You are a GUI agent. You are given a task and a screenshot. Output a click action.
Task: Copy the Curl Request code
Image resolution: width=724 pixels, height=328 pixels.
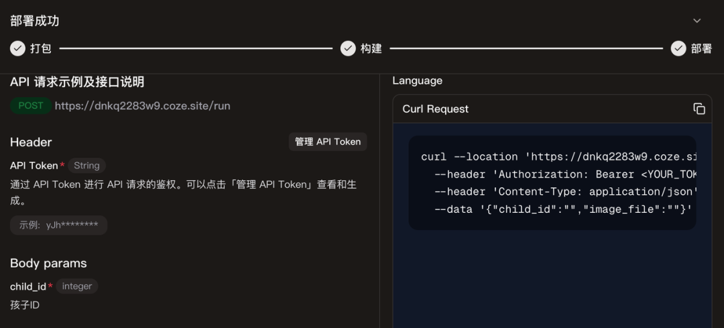click(699, 109)
